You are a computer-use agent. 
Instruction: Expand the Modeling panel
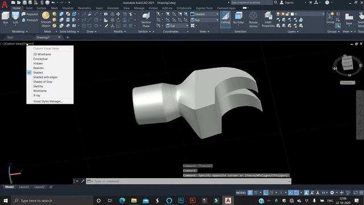(x=20, y=31)
